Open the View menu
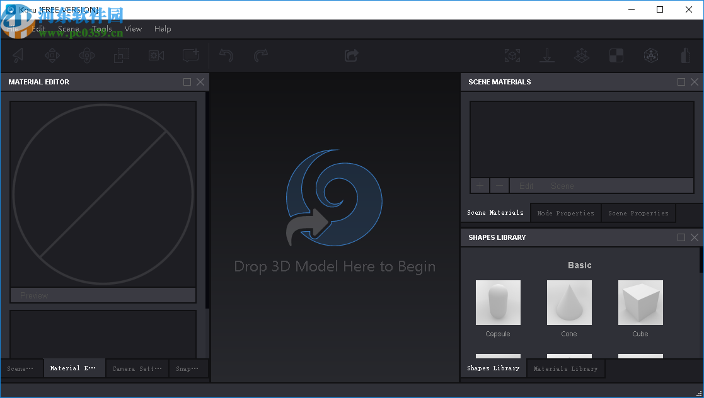Image resolution: width=704 pixels, height=398 pixels. click(133, 29)
